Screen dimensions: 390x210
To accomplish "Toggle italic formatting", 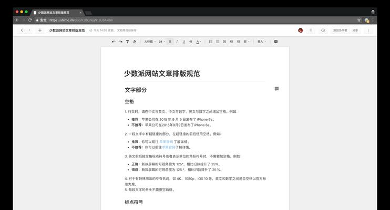I will pyautogui.click(x=177, y=42).
